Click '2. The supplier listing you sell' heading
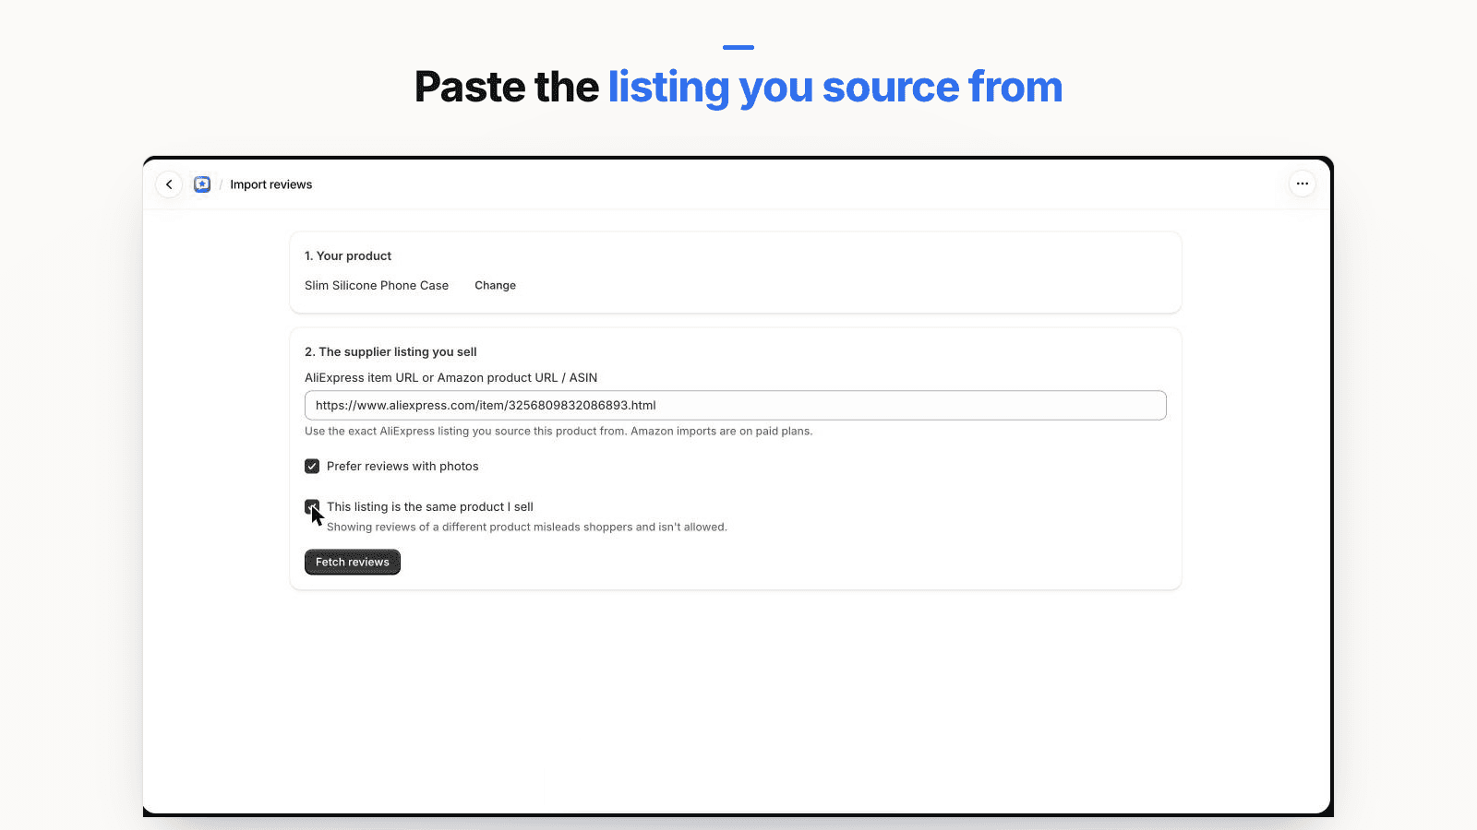This screenshot has width=1477, height=830. (x=390, y=352)
